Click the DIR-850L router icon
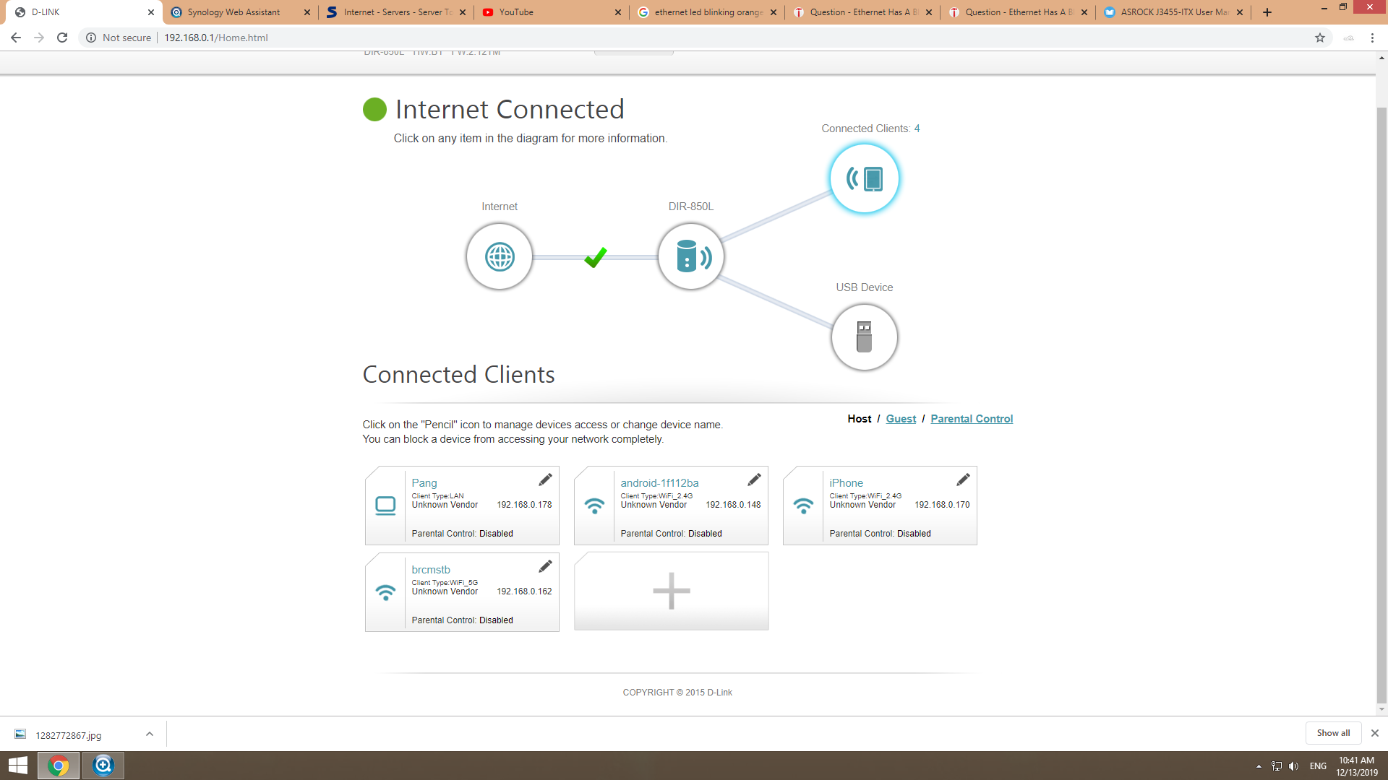Image resolution: width=1388 pixels, height=780 pixels. [x=691, y=256]
